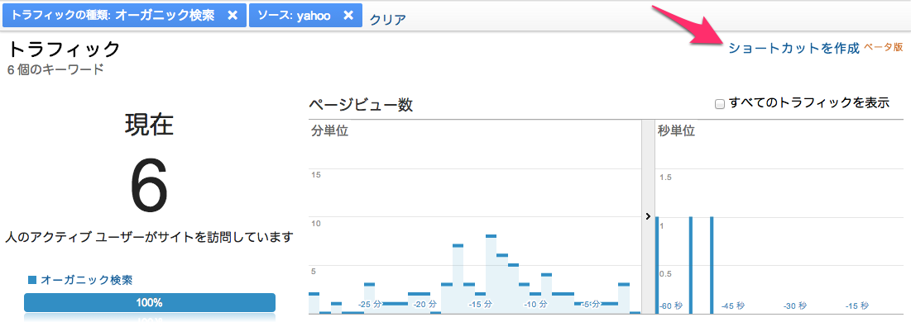
Task: Open ショートカットを作成 link
Action: point(794,48)
